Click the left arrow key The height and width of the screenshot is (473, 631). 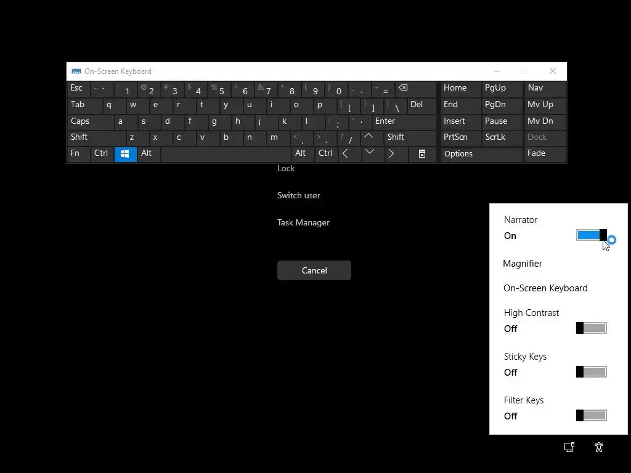pyautogui.click(x=349, y=154)
